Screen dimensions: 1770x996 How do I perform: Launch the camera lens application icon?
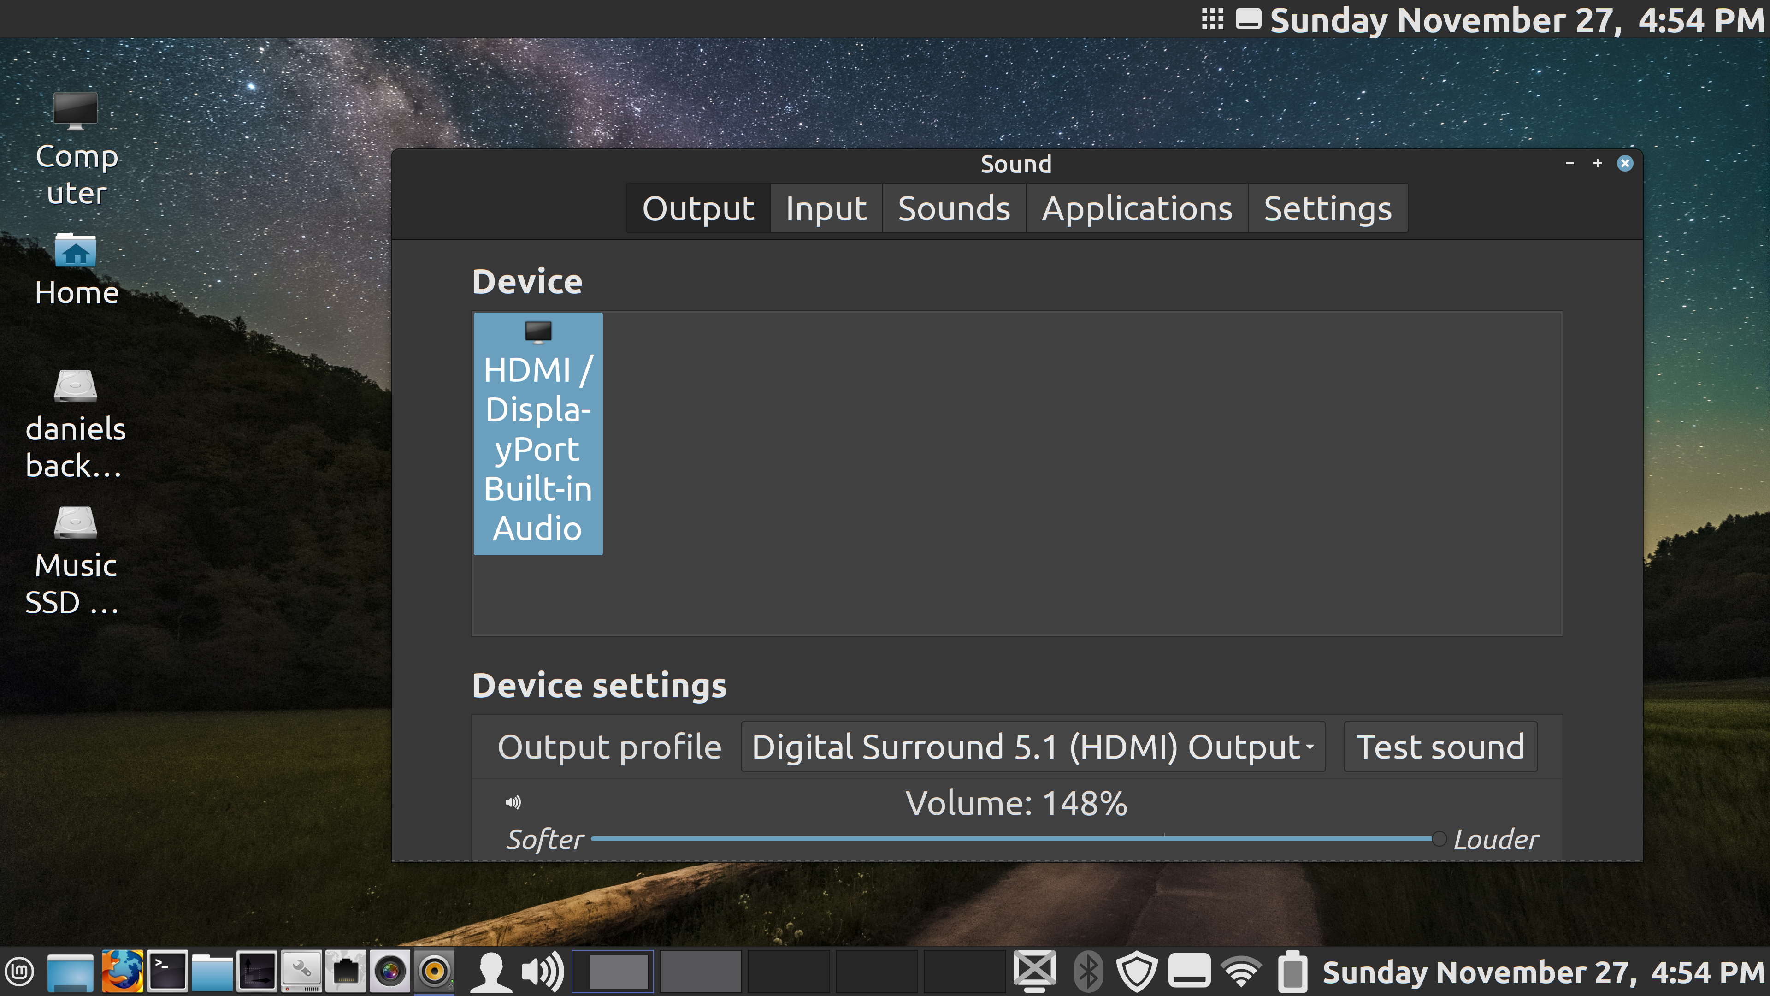click(389, 971)
